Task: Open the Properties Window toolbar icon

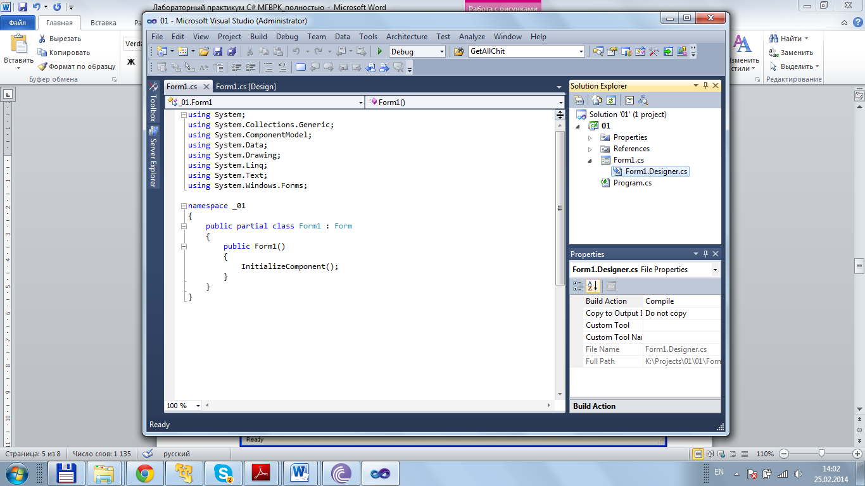Action: coord(612,51)
